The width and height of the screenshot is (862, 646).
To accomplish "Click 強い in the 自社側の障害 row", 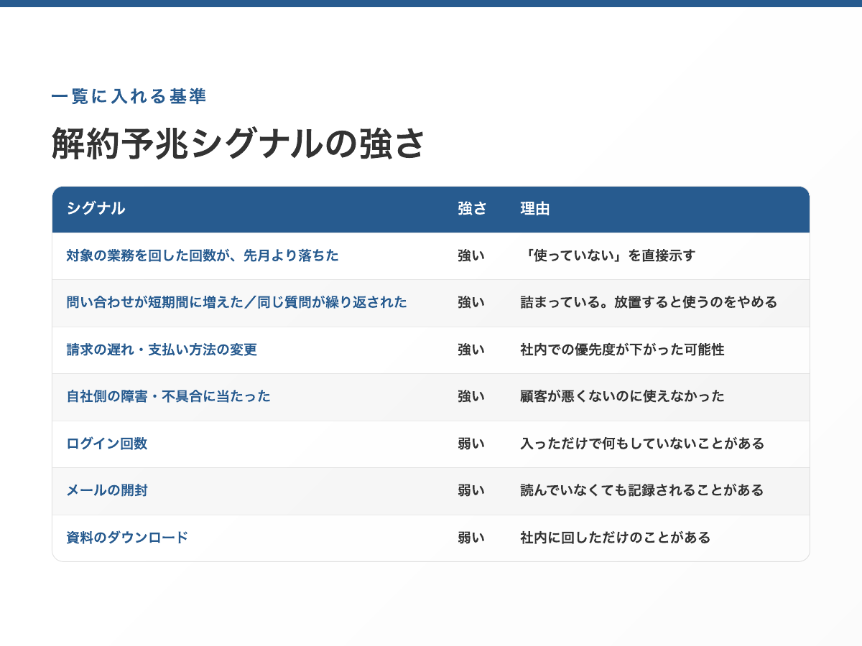I will pyautogui.click(x=471, y=396).
